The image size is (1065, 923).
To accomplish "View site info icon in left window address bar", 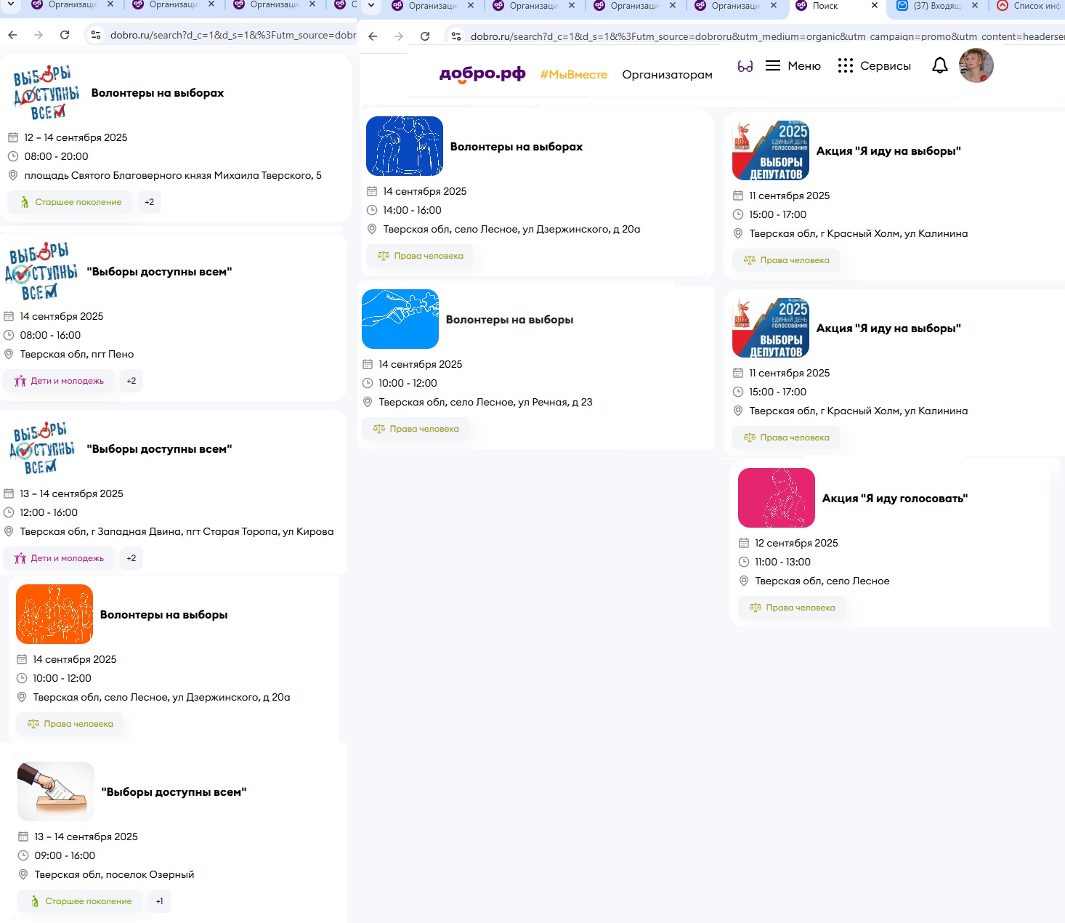I will pyautogui.click(x=96, y=35).
